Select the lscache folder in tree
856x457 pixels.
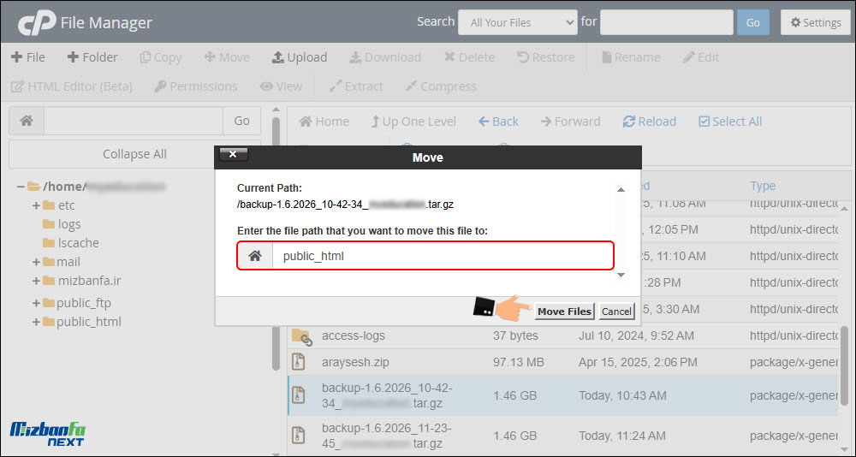pyautogui.click(x=78, y=243)
